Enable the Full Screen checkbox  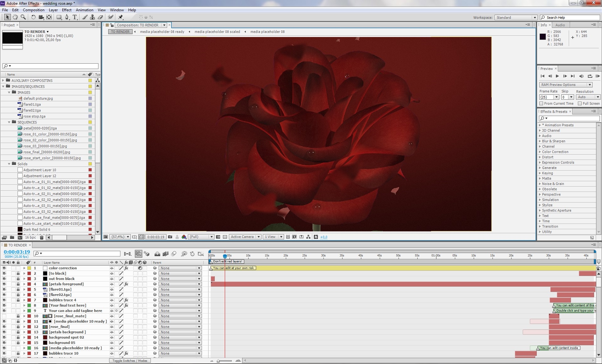coord(579,103)
